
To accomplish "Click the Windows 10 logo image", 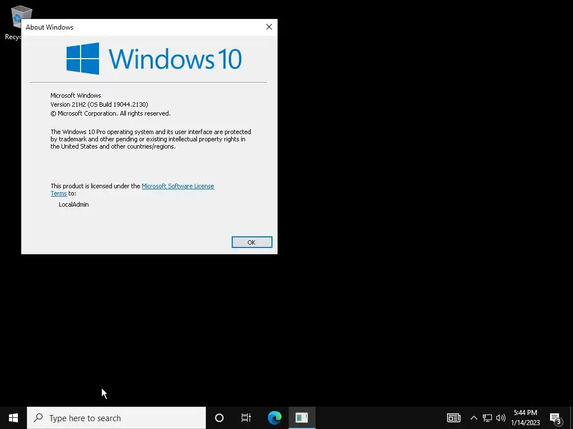I will tap(154, 59).
